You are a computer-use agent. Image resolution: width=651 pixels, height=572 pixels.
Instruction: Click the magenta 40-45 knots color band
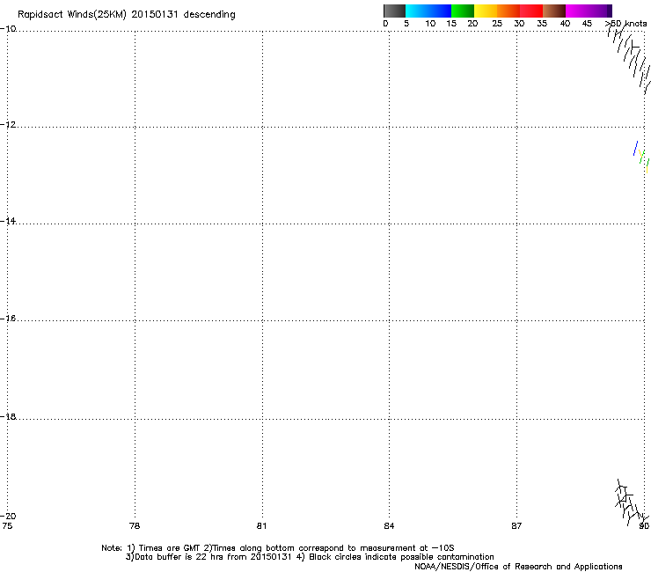tap(577, 11)
